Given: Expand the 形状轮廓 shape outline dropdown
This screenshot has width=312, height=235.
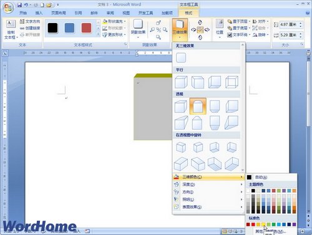Looking at the screenshot, I should [125, 28].
